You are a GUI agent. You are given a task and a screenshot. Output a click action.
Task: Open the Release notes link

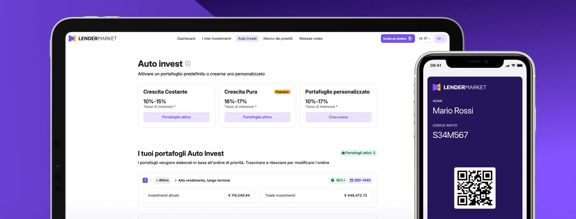pyautogui.click(x=311, y=39)
